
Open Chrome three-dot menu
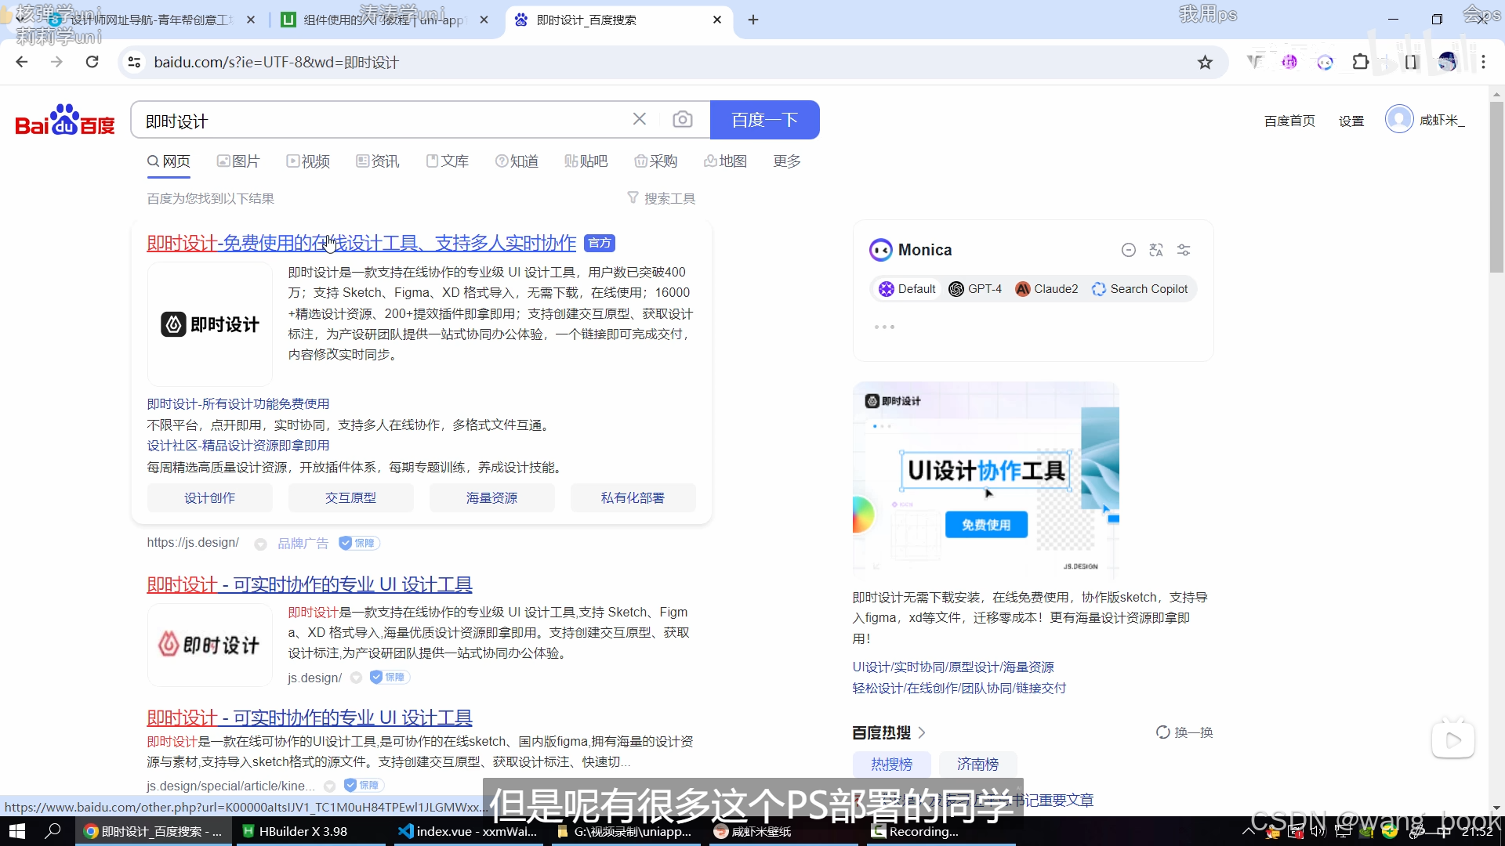(x=1483, y=62)
